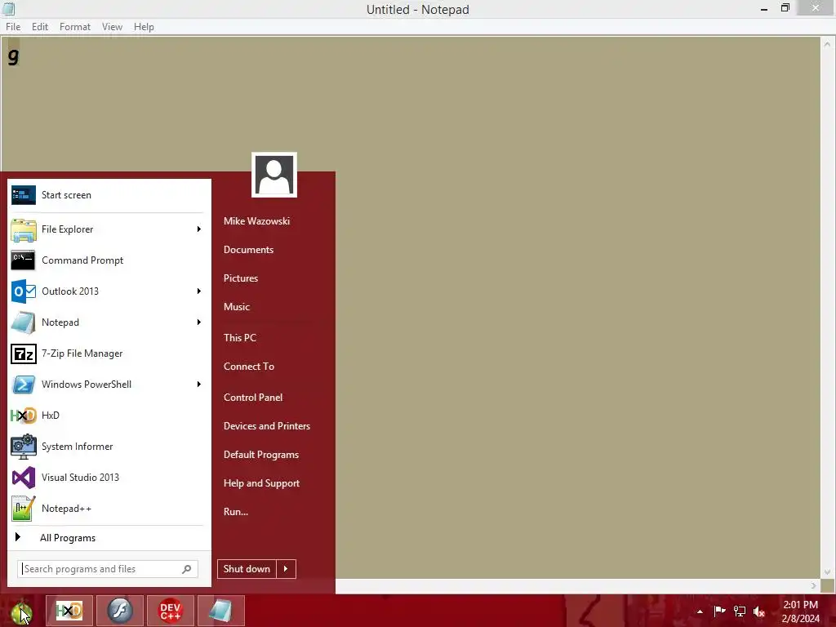Screen dimensions: 836x627
Task: Open the View menu in Notepad
Action: (x=112, y=27)
